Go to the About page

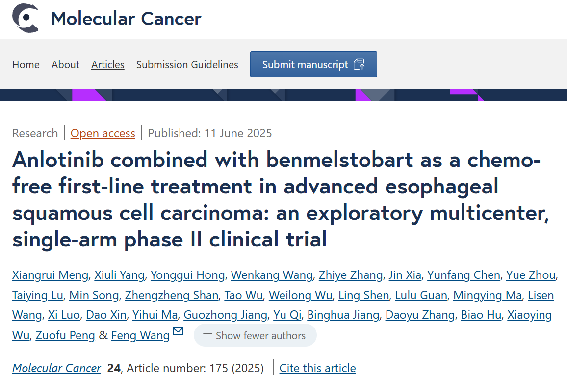[65, 65]
